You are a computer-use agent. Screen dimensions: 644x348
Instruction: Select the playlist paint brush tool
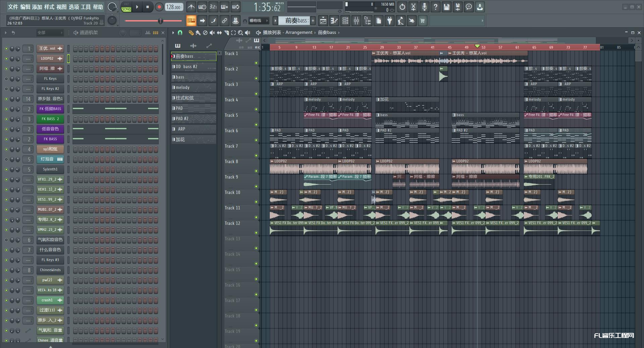pyautogui.click(x=198, y=33)
